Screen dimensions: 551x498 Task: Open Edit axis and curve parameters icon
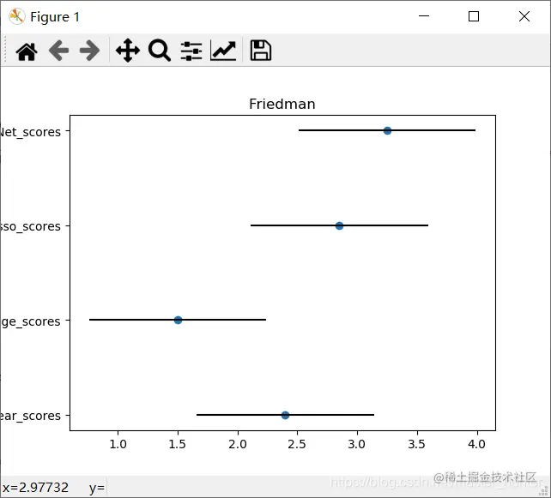click(223, 51)
